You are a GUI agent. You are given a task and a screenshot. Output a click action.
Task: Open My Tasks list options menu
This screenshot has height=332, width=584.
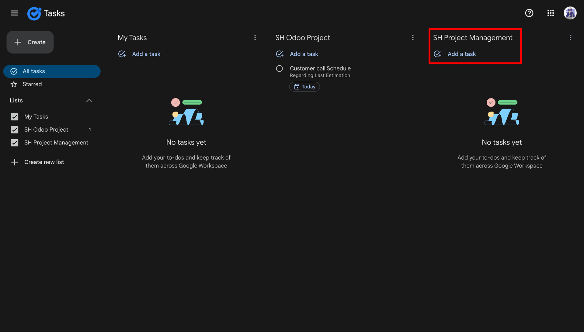click(x=255, y=38)
